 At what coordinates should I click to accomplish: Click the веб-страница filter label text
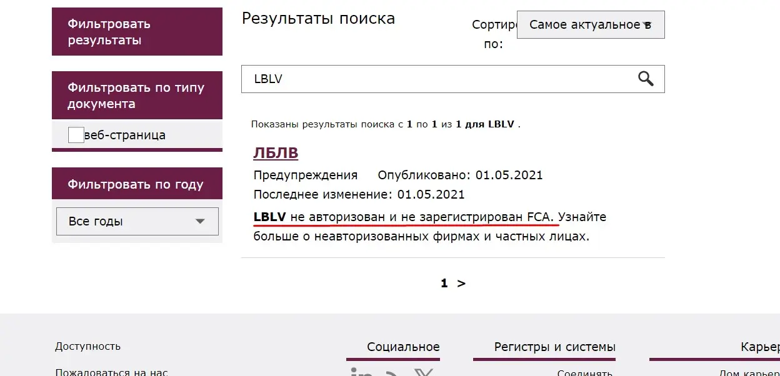pyautogui.click(x=125, y=135)
